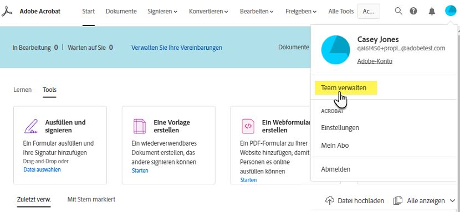Click the Adobe Acrobat title text
Image resolution: width=460 pixels, height=212 pixels.
pos(40,12)
